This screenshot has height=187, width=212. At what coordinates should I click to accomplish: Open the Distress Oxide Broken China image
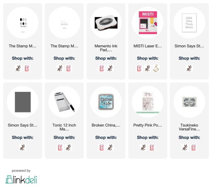coord(106,102)
